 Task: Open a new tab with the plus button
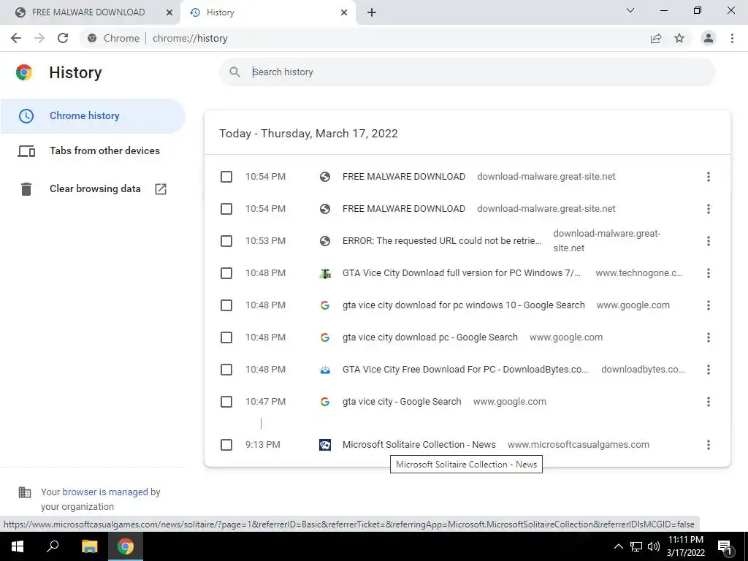coord(372,12)
